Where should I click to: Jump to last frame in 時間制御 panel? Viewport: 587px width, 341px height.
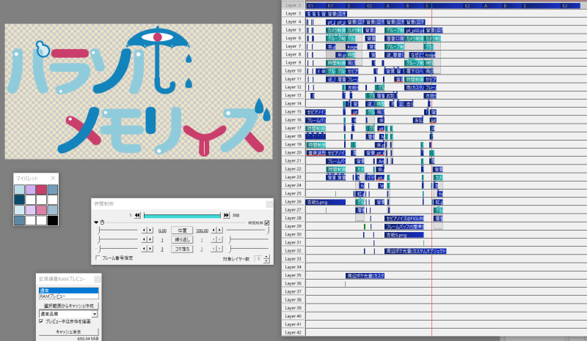coord(226,215)
